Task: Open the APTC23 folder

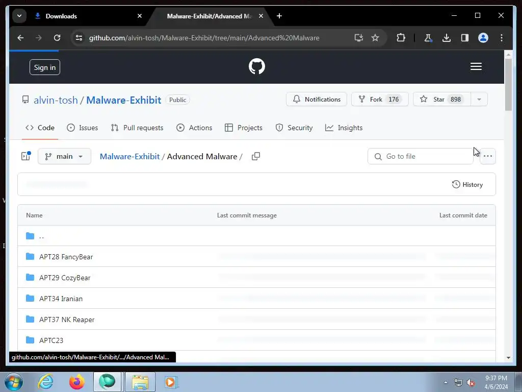Action: (x=51, y=340)
